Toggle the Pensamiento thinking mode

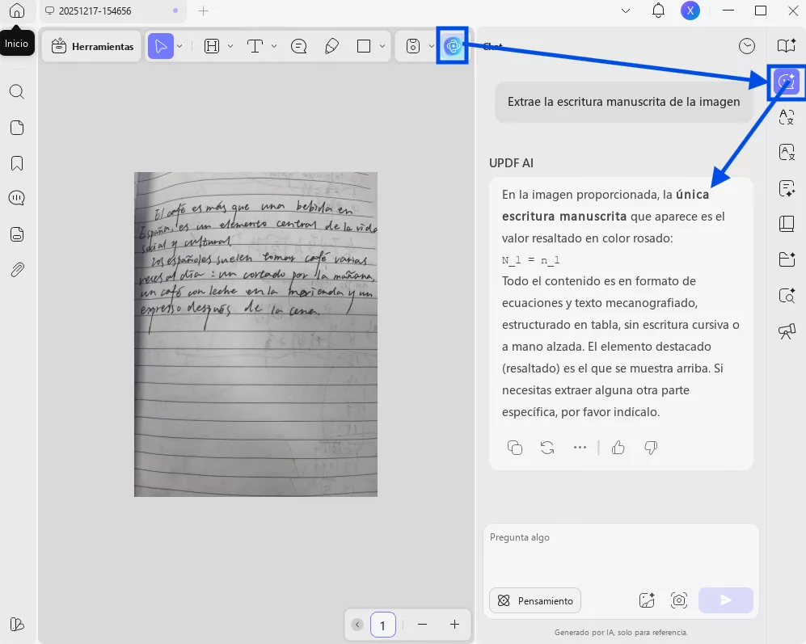pyautogui.click(x=535, y=600)
